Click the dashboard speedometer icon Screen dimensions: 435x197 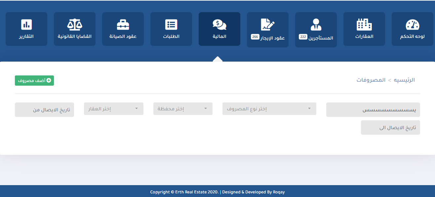412,25
